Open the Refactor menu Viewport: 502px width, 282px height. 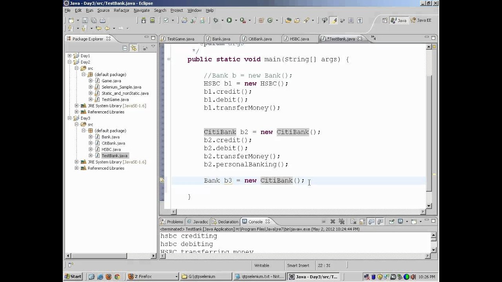(x=122, y=11)
